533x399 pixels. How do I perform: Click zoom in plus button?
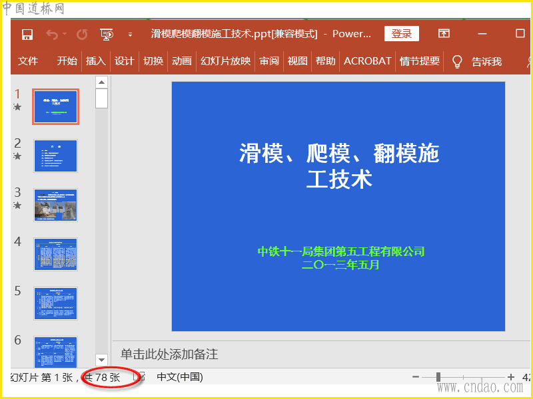click(510, 377)
